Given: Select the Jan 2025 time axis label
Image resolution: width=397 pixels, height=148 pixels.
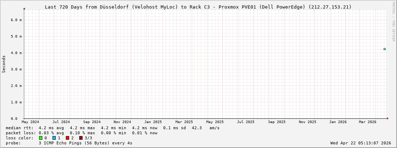Looking at the screenshot, I should click(153, 122).
